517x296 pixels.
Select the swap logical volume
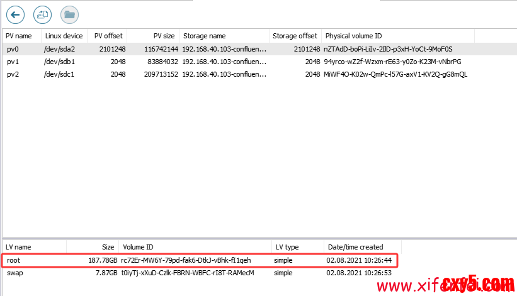200,273
